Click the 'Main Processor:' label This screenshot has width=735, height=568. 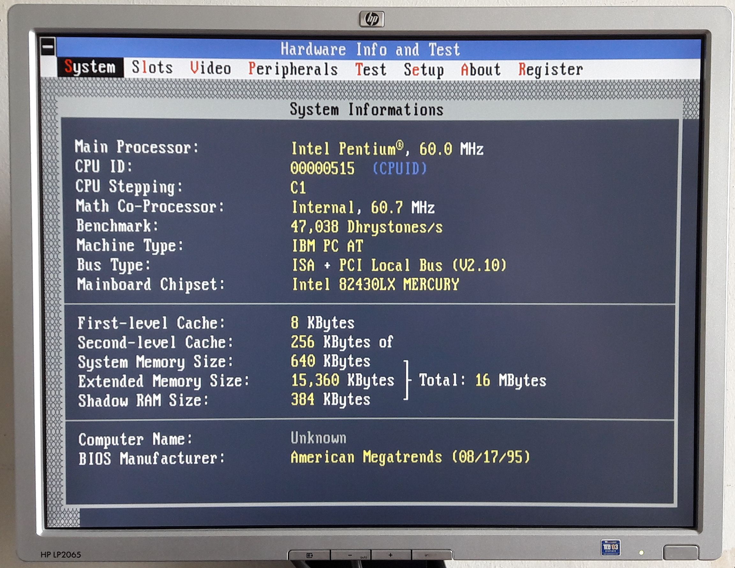137,147
